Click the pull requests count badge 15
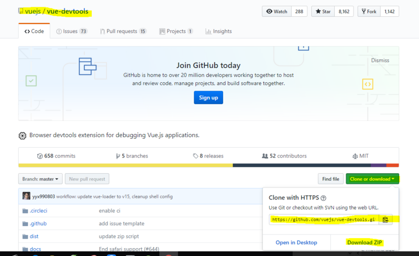The height and width of the screenshot is (256, 419). coord(142,31)
